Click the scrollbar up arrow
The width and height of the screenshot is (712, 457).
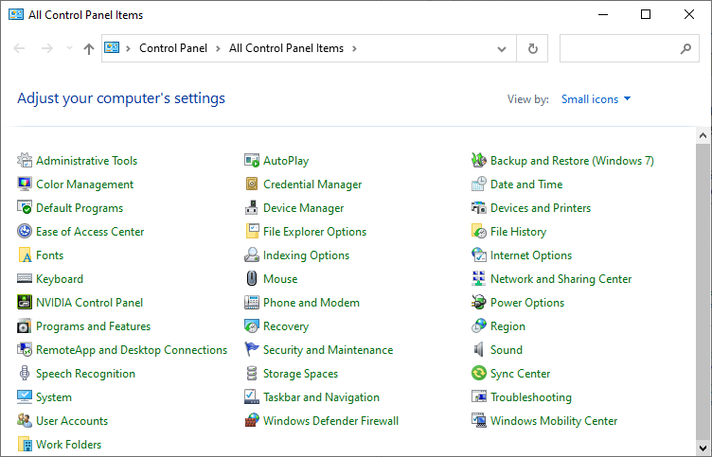(x=703, y=135)
